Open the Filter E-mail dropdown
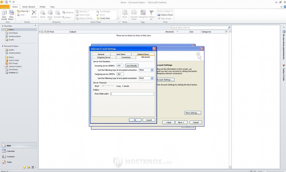The image size is (286, 172). tap(165, 18)
